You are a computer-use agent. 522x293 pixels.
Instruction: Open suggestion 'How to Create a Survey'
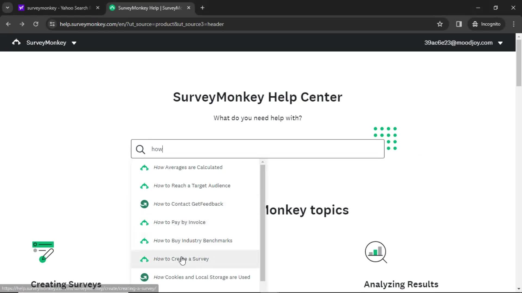(x=195, y=259)
